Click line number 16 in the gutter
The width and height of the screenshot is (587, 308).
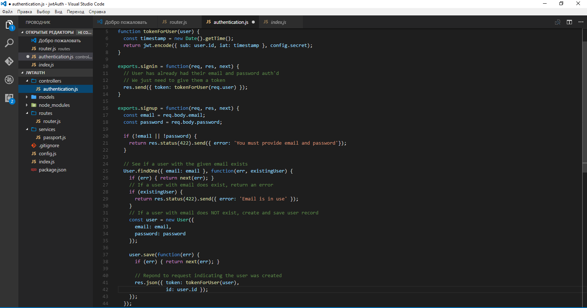(x=105, y=108)
